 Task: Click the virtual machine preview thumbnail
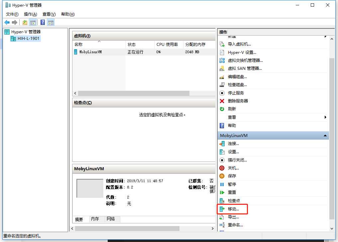(90, 188)
